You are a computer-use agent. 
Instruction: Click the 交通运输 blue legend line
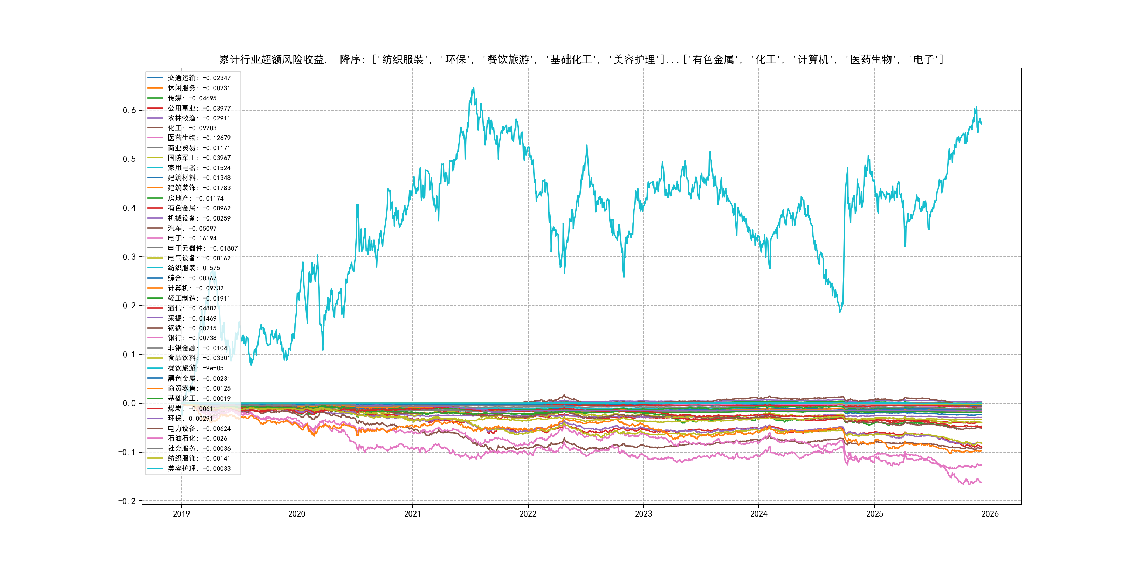pyautogui.click(x=155, y=78)
